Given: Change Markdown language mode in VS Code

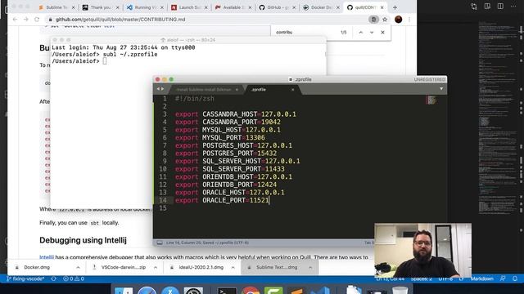Looking at the screenshot, I should point(481,278).
